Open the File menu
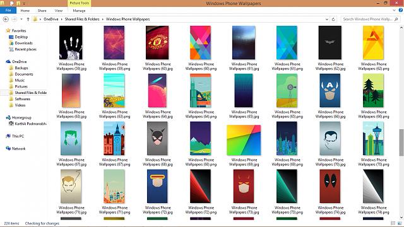The image size is (404, 227). click(x=8, y=11)
